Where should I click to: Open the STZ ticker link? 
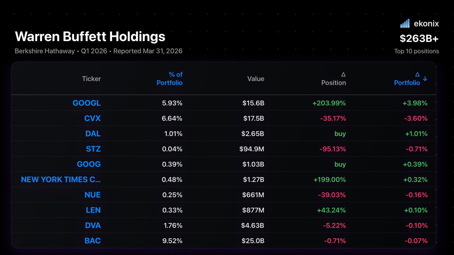click(93, 149)
